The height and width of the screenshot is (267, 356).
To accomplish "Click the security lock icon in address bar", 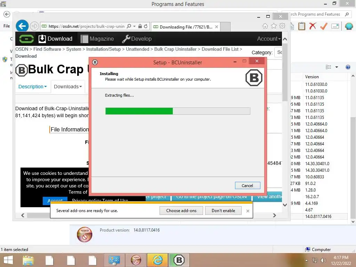I will [x=140, y=26].
